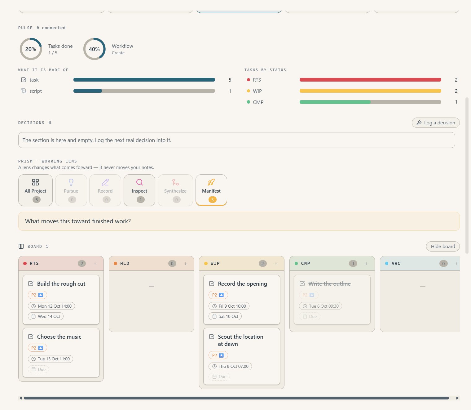
Task: Add a card to the HLD column
Action: (186, 264)
